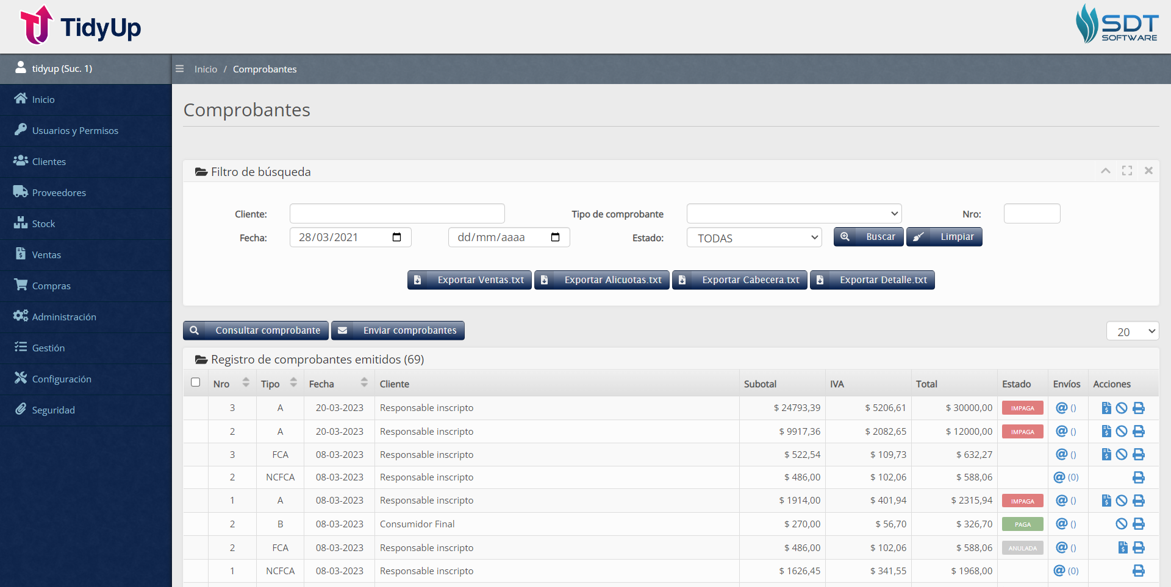
Task: Open Seguridad sidebar menu item
Action: click(85, 410)
